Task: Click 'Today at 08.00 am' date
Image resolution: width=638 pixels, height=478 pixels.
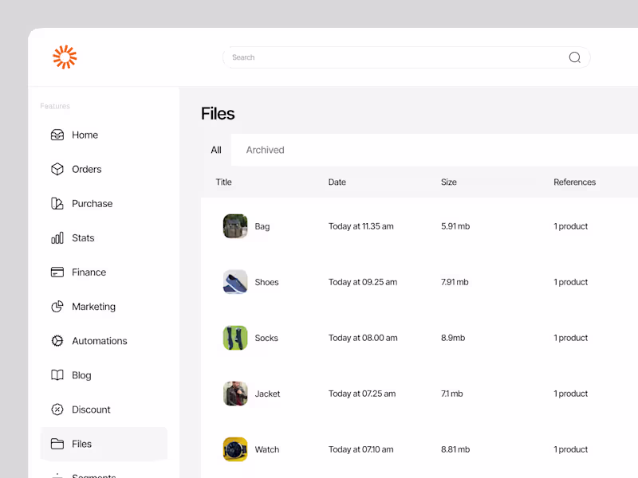Action: coord(363,338)
